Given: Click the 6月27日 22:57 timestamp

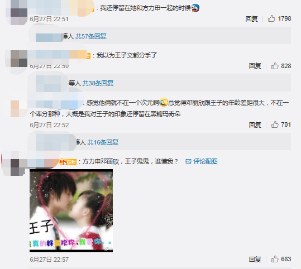Looking at the screenshot, I should click(49, 260).
